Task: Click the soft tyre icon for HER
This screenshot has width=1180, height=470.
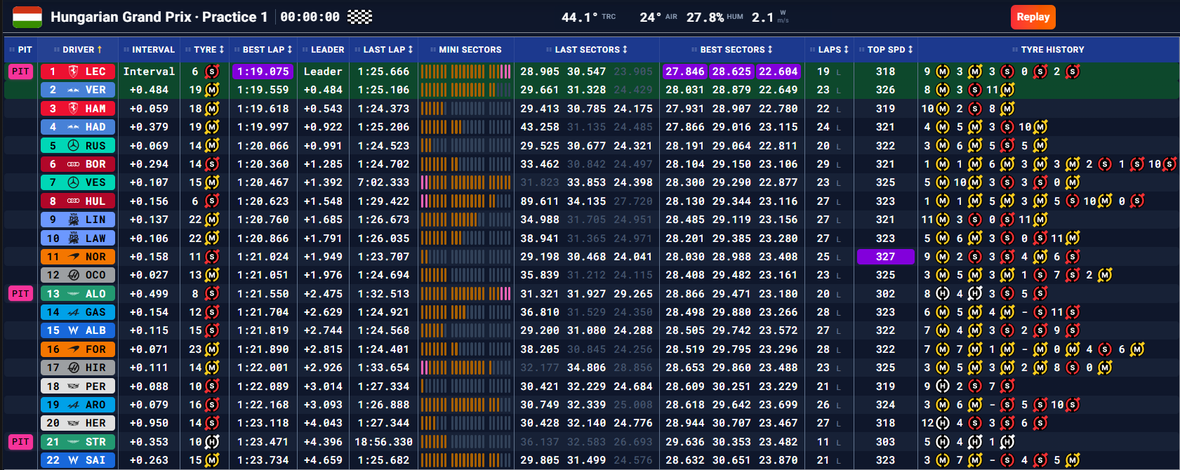Action: click(x=212, y=423)
